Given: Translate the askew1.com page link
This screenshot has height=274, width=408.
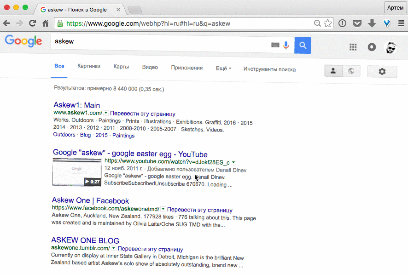Looking at the screenshot, I should (143, 114).
